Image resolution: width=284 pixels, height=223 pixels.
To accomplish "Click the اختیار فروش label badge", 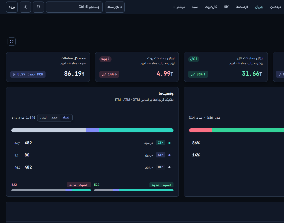I will point(79,185).
